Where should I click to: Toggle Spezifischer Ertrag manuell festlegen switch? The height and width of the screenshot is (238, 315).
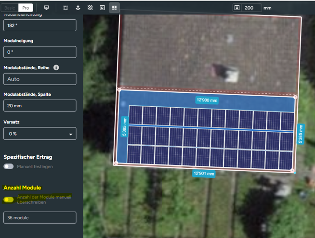click(9, 166)
